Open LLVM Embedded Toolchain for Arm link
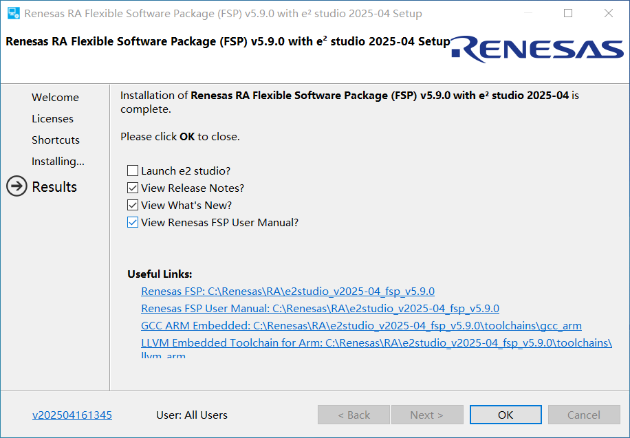This screenshot has height=438, width=630. coord(376,343)
